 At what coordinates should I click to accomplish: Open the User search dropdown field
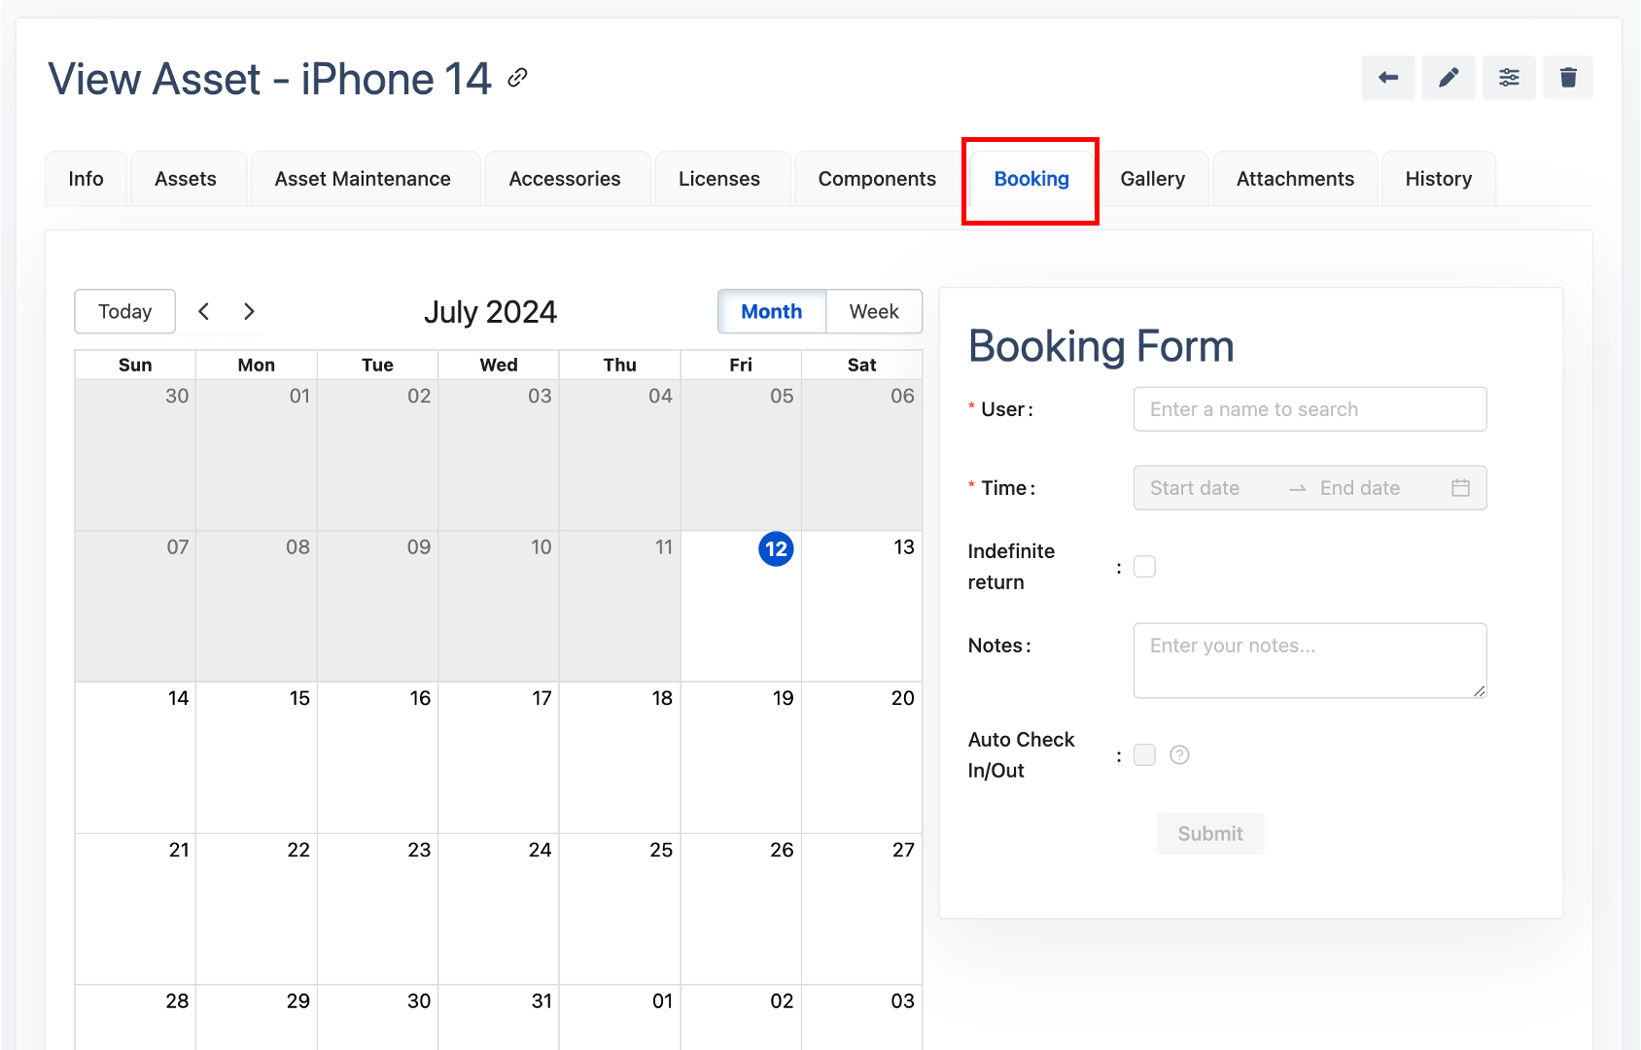tap(1309, 409)
